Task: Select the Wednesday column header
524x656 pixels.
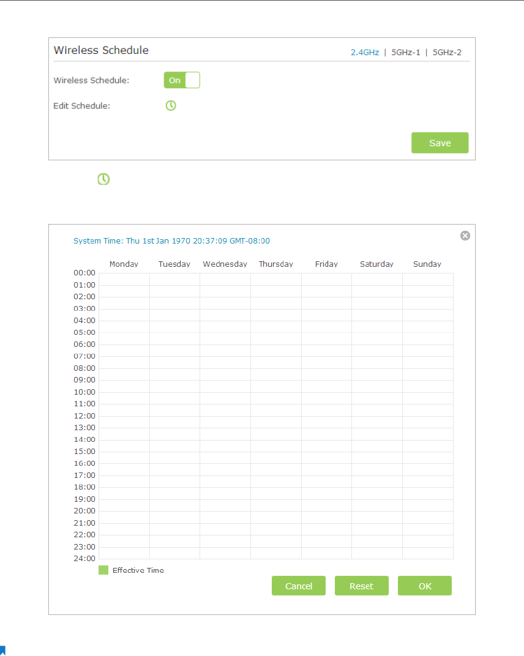Action: click(x=225, y=264)
